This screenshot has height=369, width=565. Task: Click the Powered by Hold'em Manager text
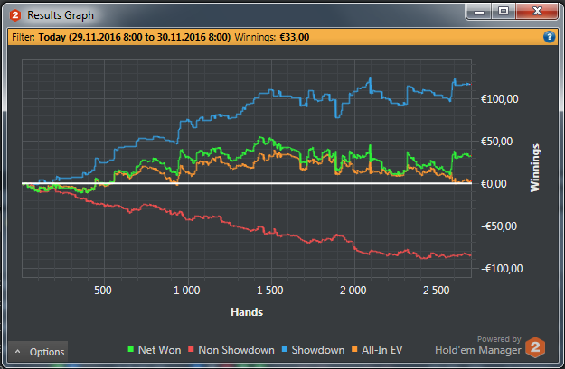pyautogui.click(x=478, y=345)
